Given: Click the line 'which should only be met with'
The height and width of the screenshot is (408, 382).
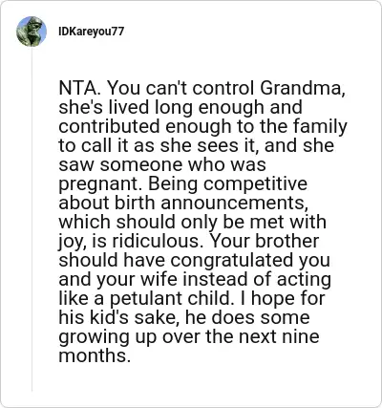Looking at the screenshot, I should point(193,222).
